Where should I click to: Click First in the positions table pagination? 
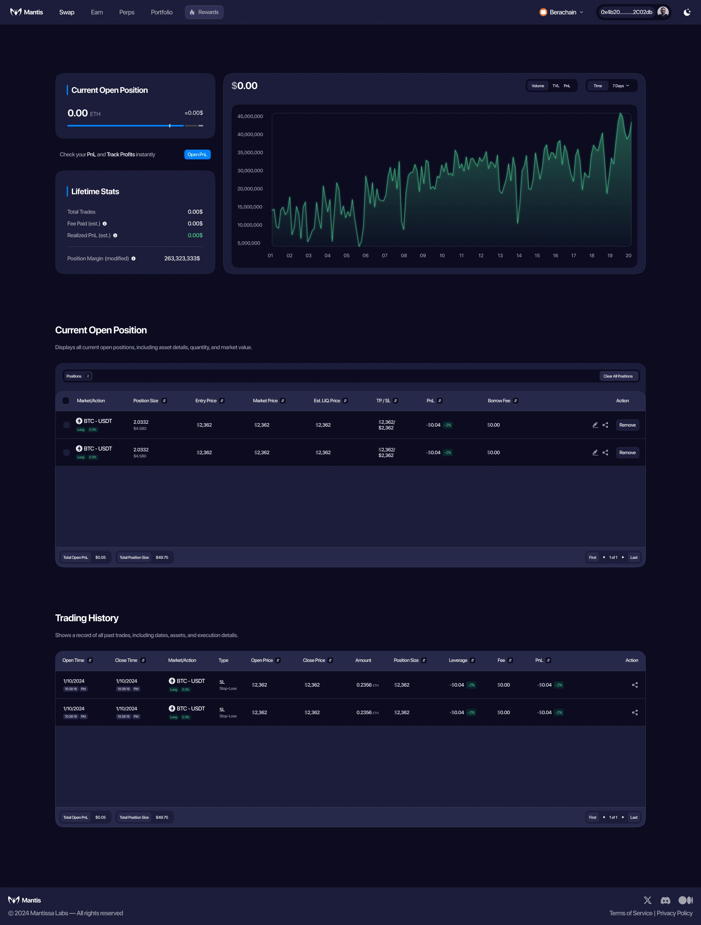click(x=592, y=558)
